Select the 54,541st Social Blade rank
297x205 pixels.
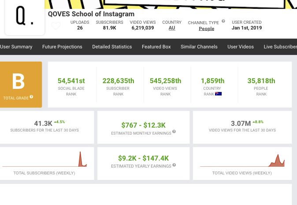coord(71,81)
